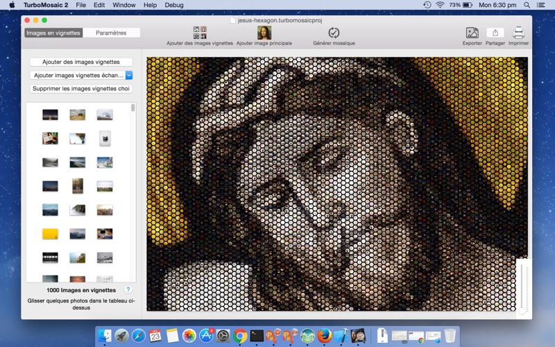The width and height of the screenshot is (555, 347).
Task: Open the Debug menu
Action: tap(174, 5)
